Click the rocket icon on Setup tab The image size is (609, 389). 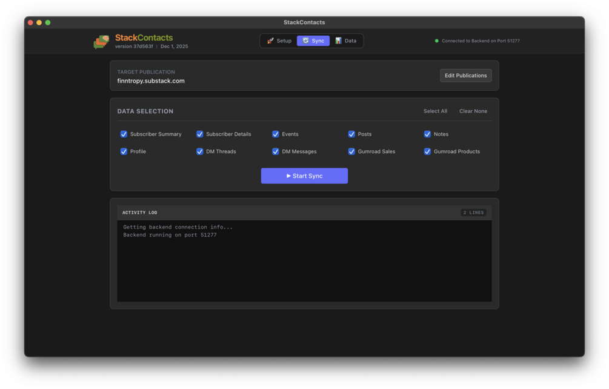point(270,41)
